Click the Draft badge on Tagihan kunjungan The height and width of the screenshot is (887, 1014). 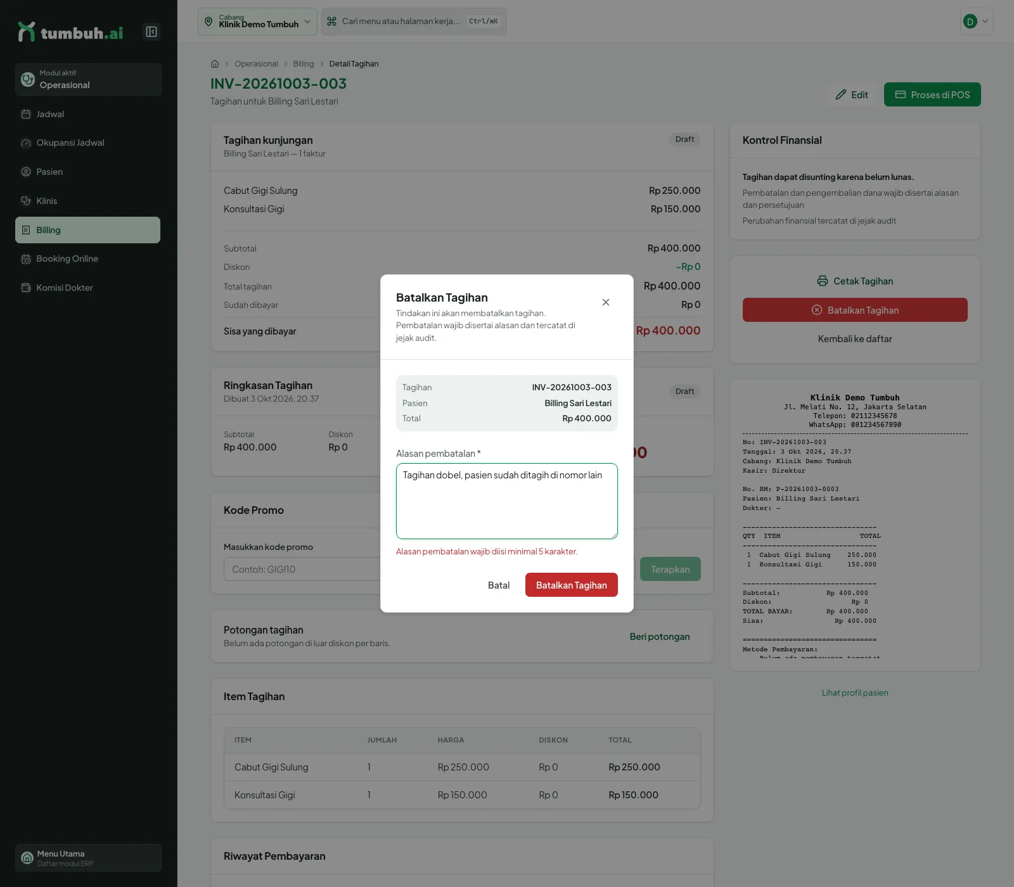click(684, 139)
